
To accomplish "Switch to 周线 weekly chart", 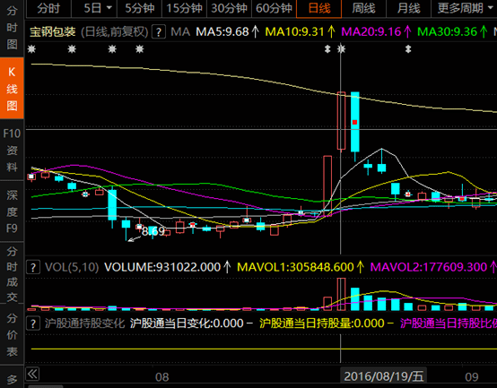I will 363,8.
